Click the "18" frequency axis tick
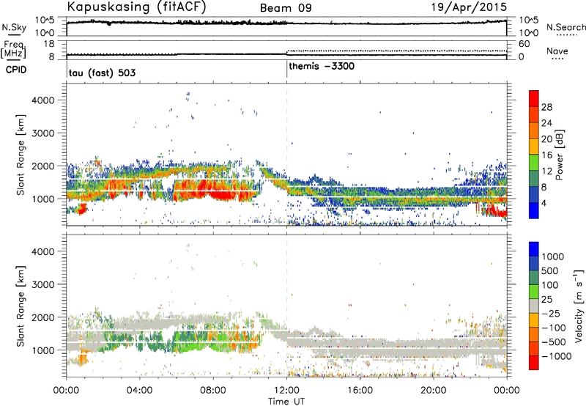 tap(49, 44)
